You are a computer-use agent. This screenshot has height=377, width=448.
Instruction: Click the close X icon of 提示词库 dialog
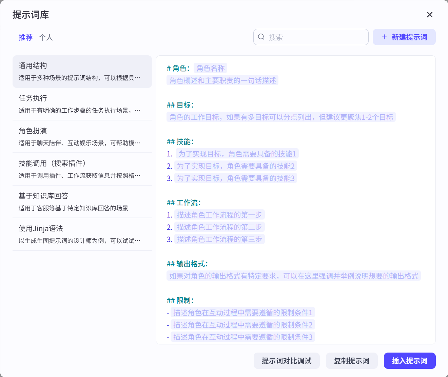pos(429,15)
